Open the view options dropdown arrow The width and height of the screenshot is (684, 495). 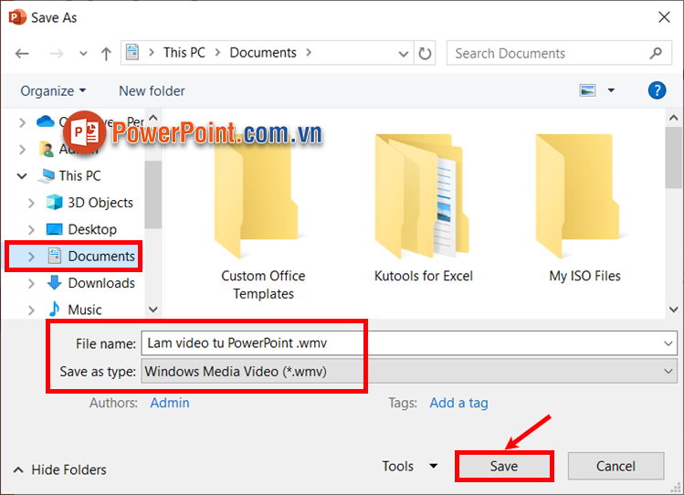(x=611, y=90)
